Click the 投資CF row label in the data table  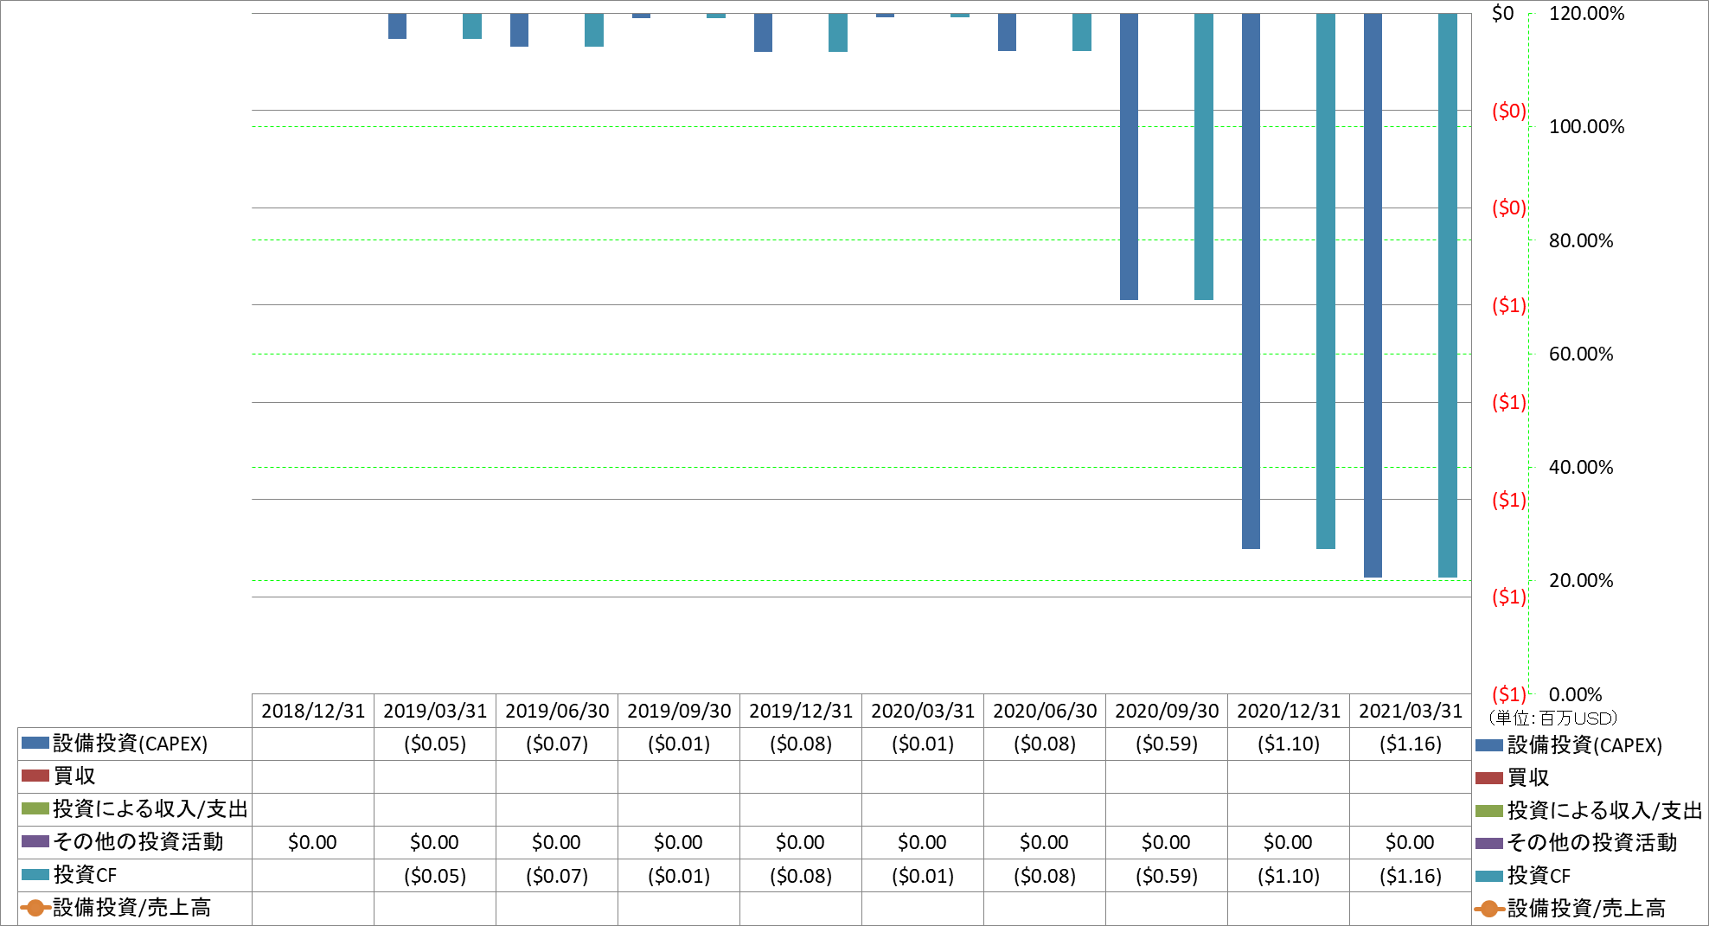(85, 875)
